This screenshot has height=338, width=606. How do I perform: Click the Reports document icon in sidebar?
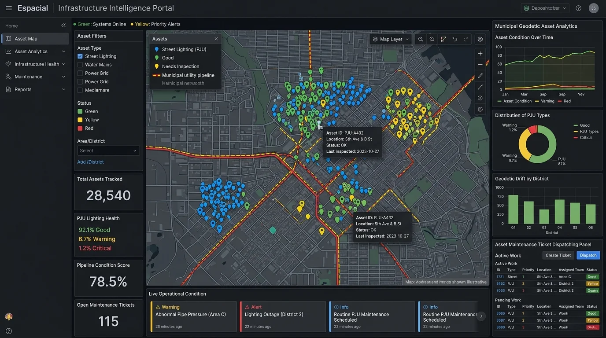click(8, 89)
